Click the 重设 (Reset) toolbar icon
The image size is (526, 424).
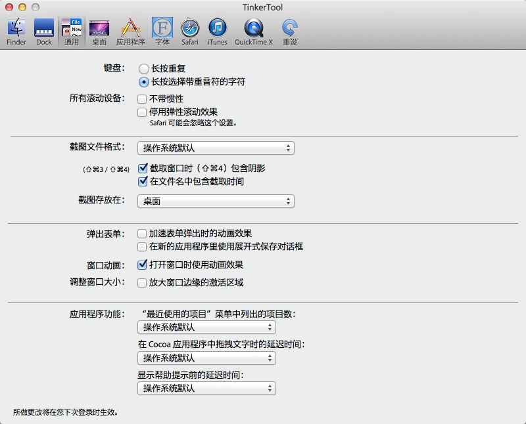(x=290, y=32)
